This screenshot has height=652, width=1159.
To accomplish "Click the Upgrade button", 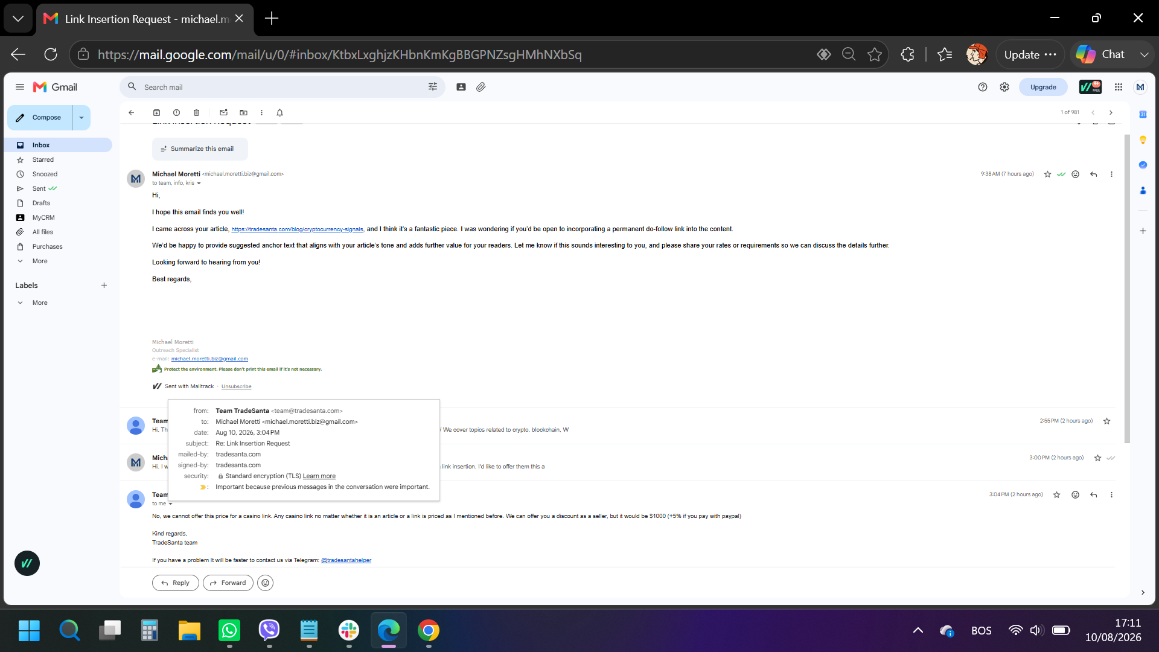I will (1043, 87).
